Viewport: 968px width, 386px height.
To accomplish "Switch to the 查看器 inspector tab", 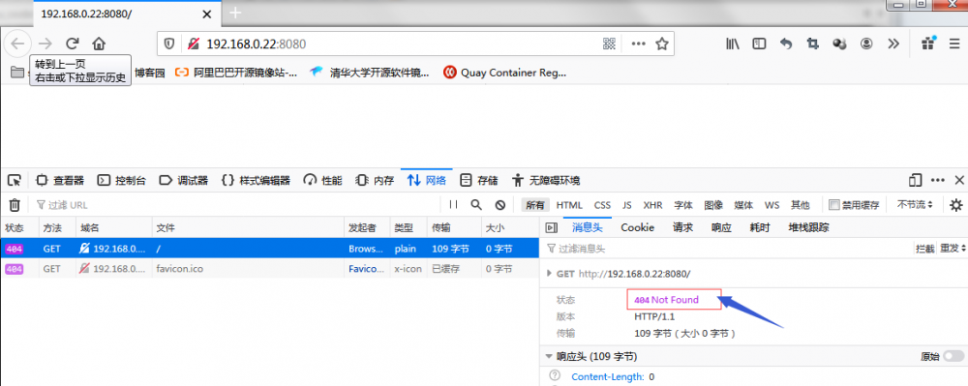I will click(60, 181).
